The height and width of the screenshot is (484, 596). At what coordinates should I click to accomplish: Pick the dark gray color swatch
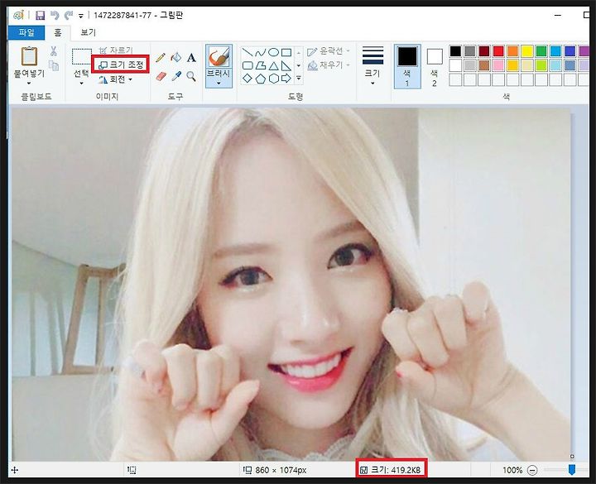coord(470,51)
